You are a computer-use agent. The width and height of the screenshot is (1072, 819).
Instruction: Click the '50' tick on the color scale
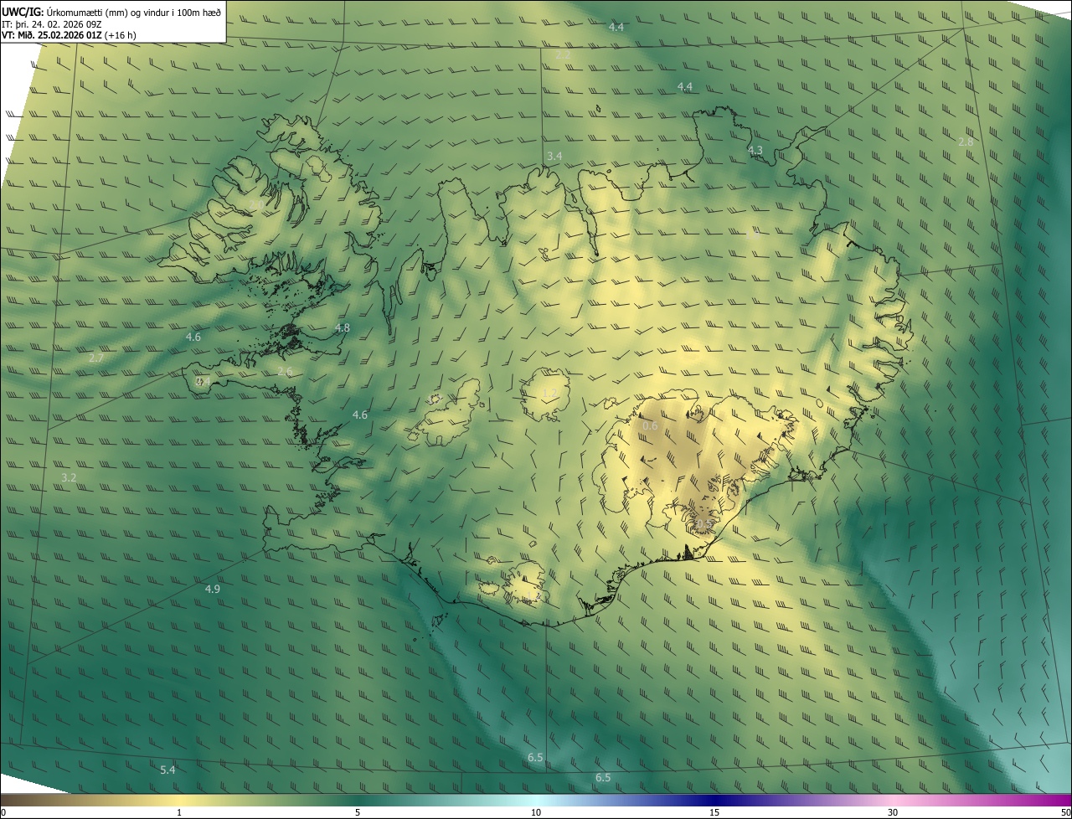point(1065,813)
